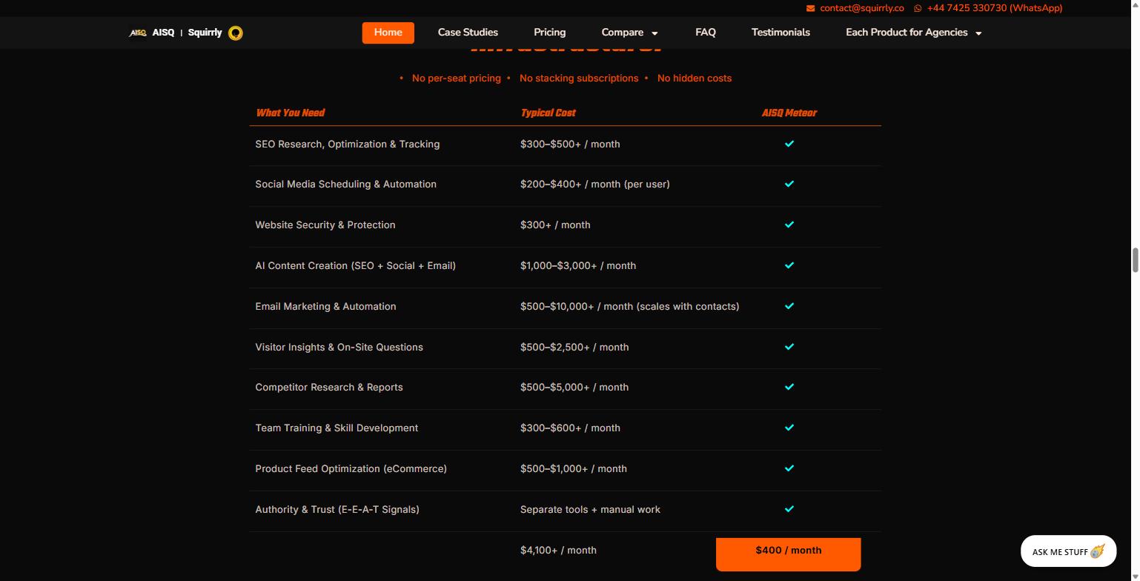Click the '$4,100+ / month' total cell
Screen dimensions: 1140x581
(x=558, y=550)
